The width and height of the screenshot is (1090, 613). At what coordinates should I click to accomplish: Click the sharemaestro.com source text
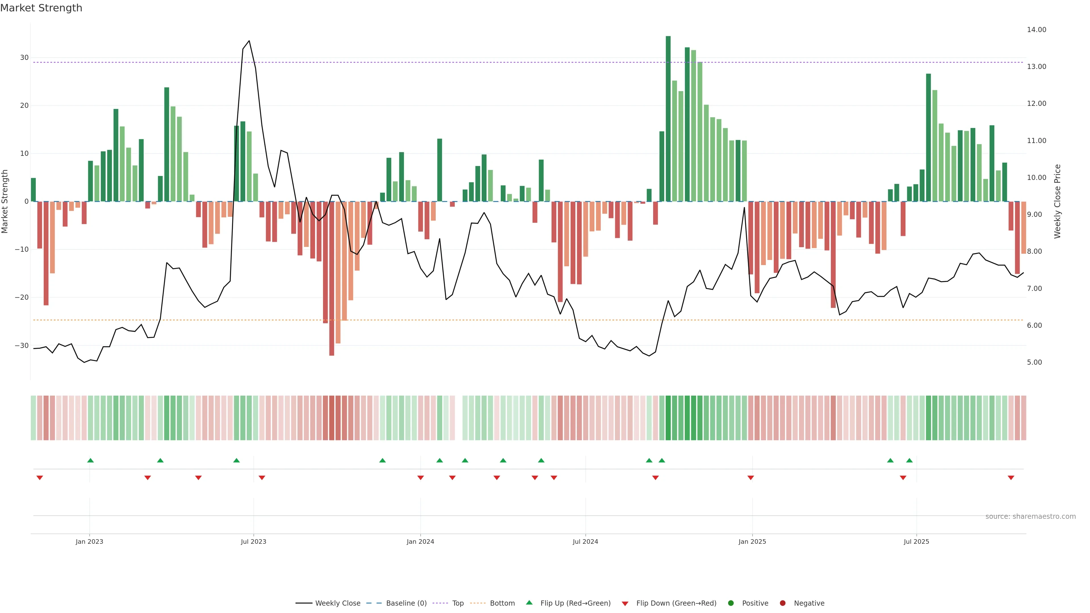tap(1030, 517)
